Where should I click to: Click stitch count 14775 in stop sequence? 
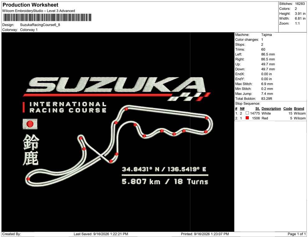pyautogui.click(x=255, y=113)
